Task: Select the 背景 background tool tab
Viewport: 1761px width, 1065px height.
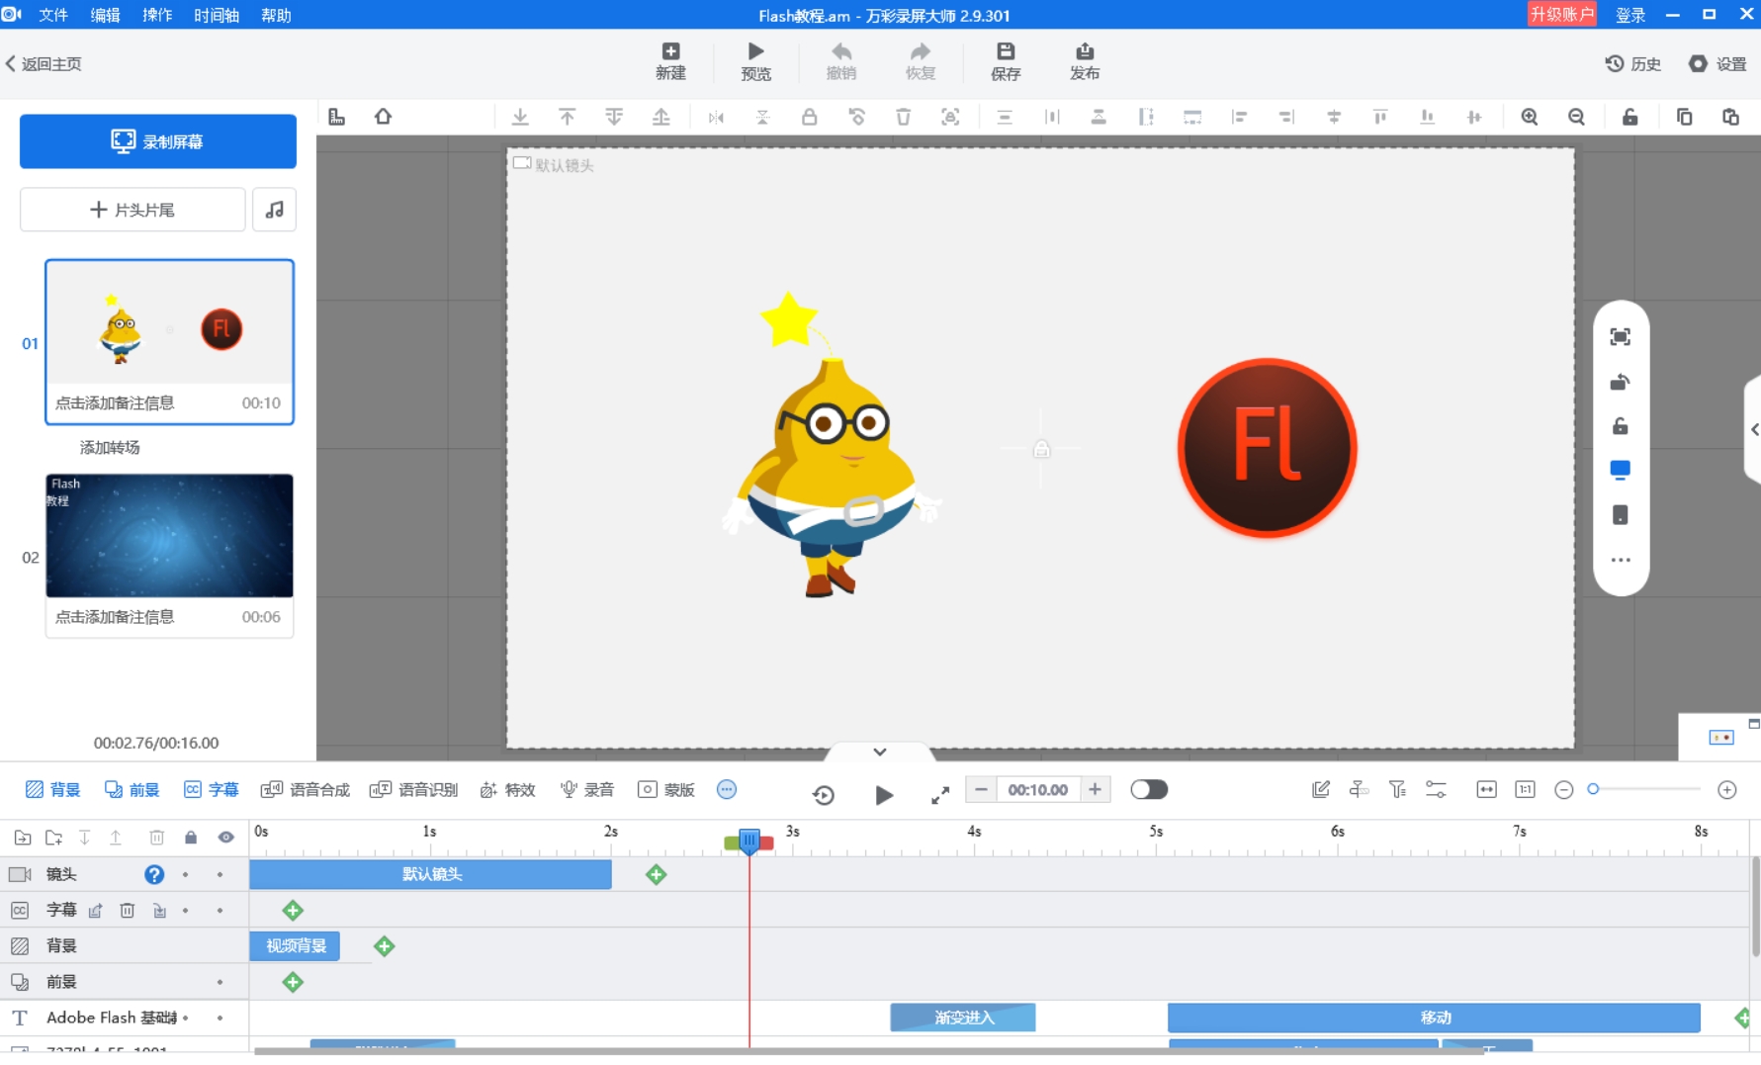Action: (52, 789)
